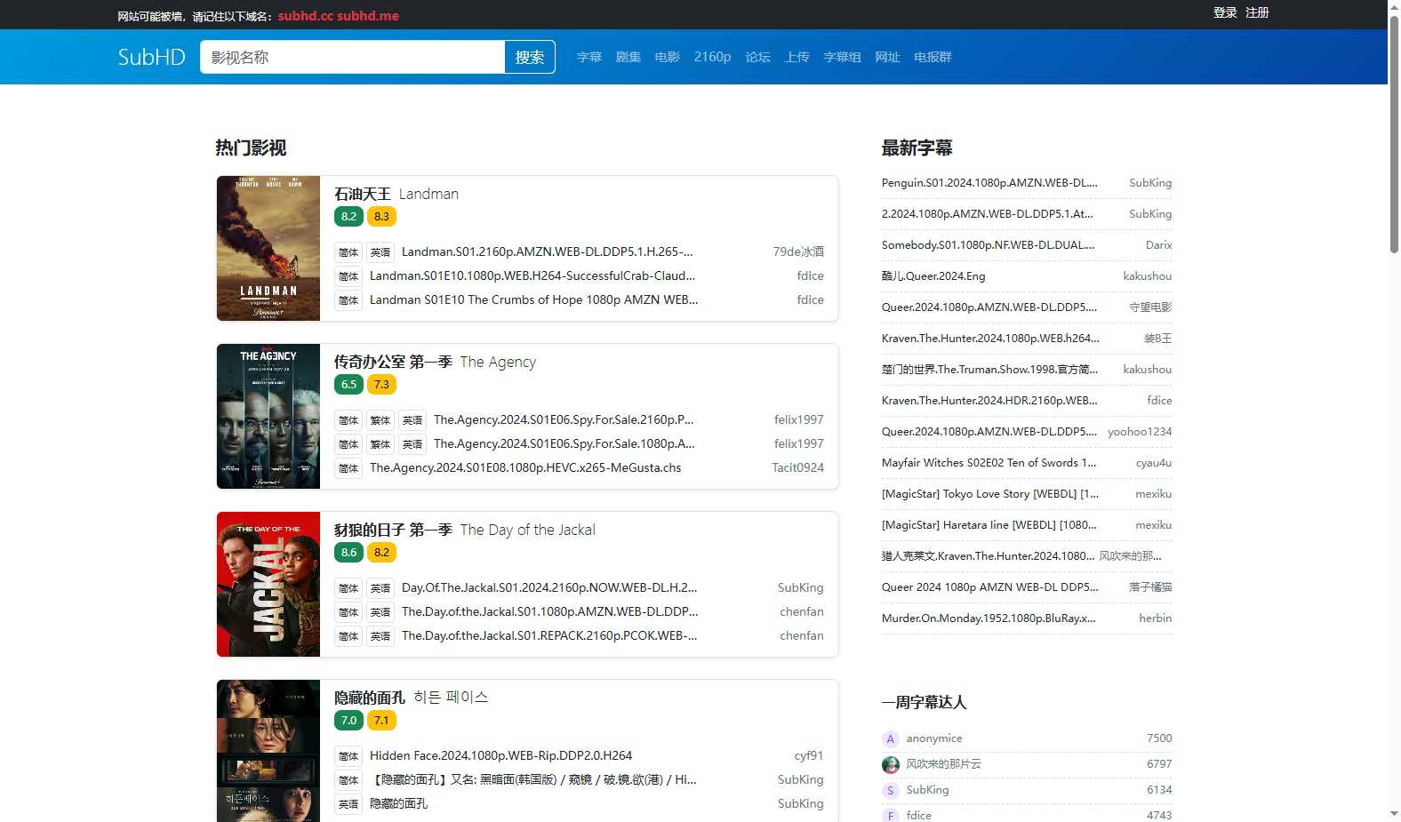Open the 剧集 navigation menu item
The height and width of the screenshot is (822, 1401).
(x=628, y=57)
